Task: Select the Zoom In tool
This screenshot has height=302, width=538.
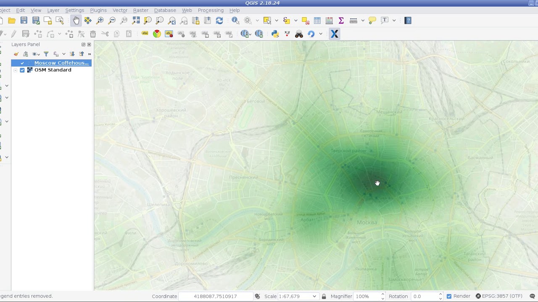Action: tap(100, 20)
